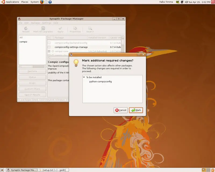215x172 pixels.
Task: Maximize the Mark additional changes dialog
Action: 139,55
